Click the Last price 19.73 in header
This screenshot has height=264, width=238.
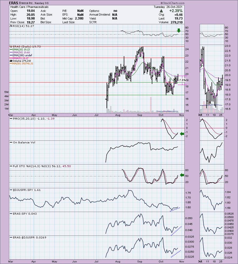[178, 18]
